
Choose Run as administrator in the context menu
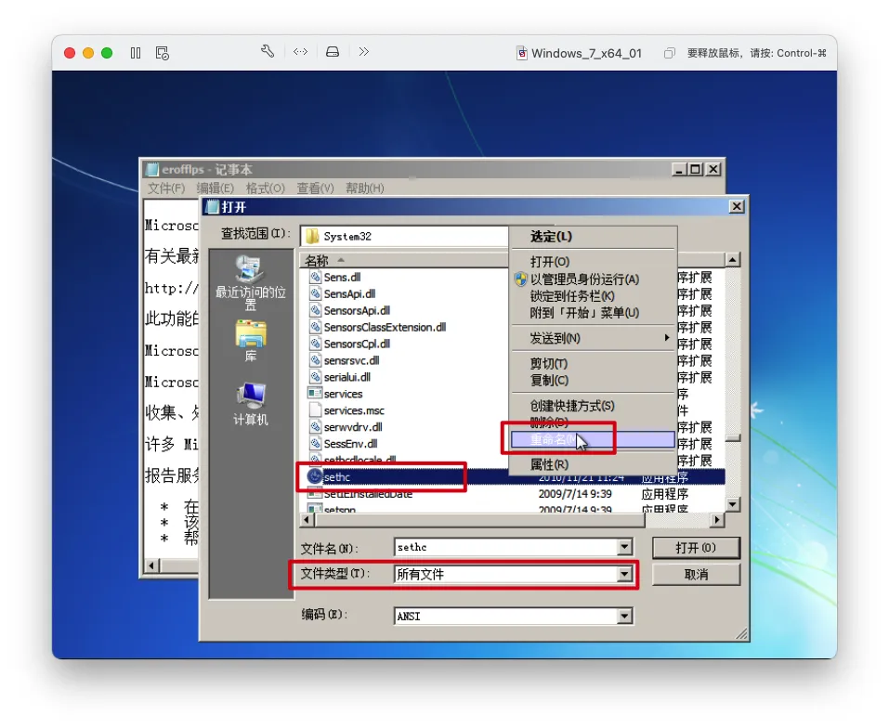(x=593, y=279)
